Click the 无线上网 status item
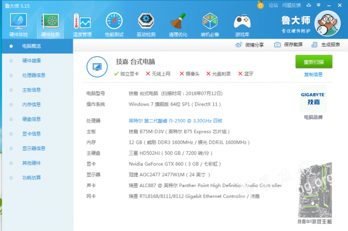This screenshot has height=231, width=348. (158, 74)
